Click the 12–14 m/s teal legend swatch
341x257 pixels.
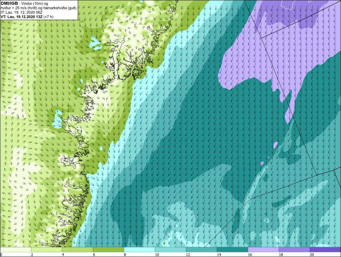[x=202, y=249]
